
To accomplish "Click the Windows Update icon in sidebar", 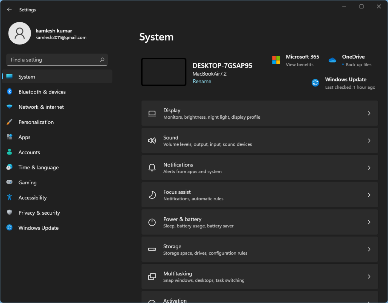I will [9, 228].
